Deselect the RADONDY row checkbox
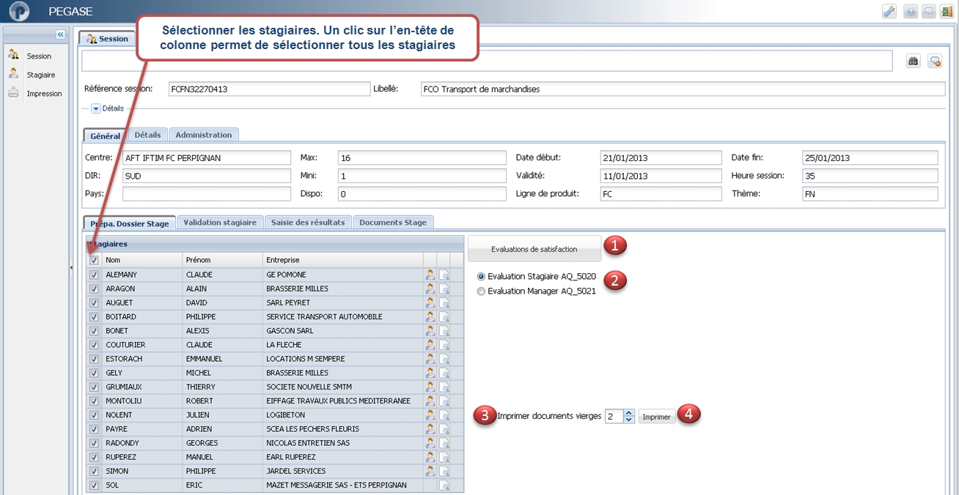The width and height of the screenshot is (959, 495). 94,443
